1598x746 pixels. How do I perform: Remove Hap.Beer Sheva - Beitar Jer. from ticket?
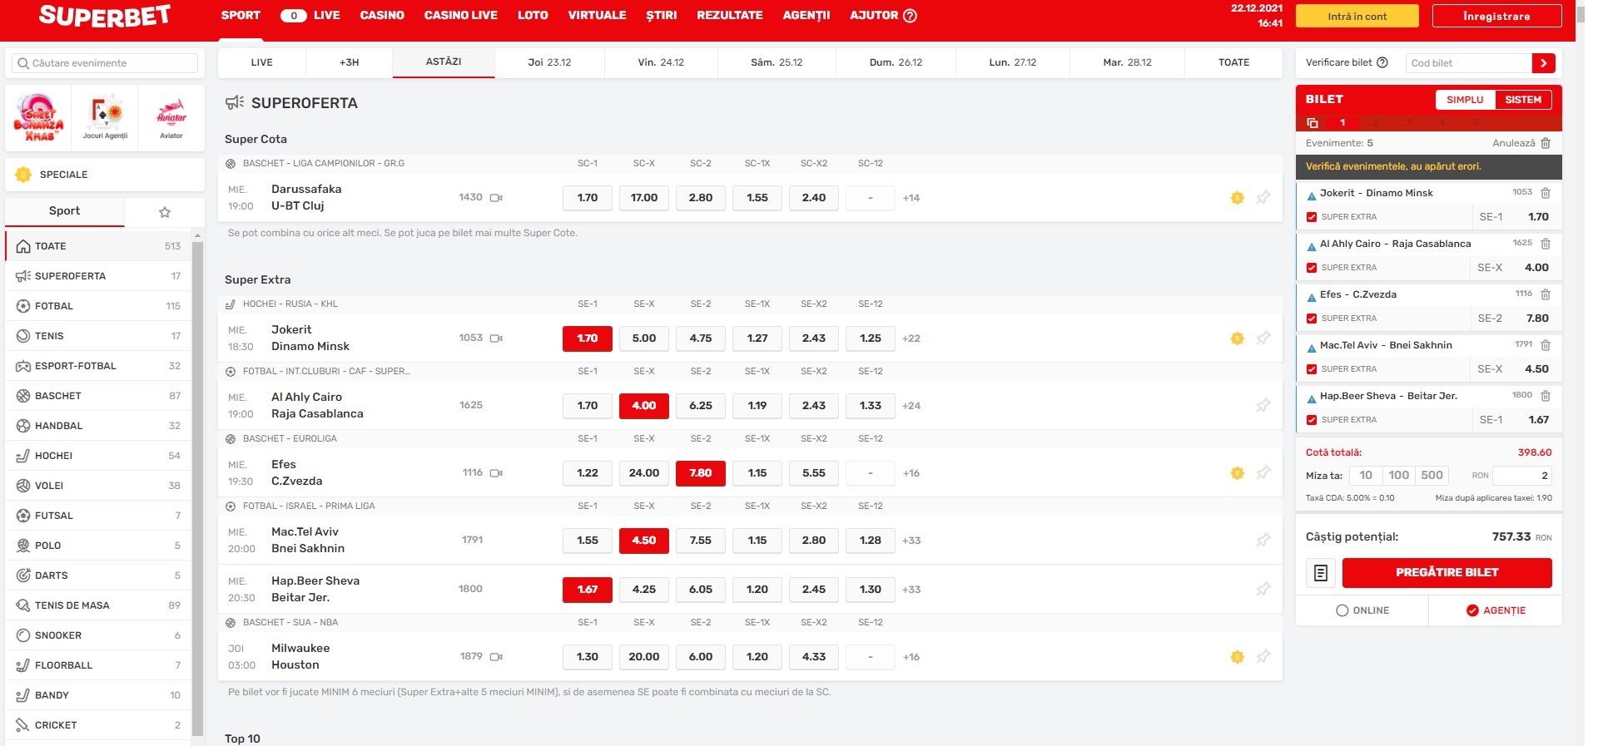pyautogui.click(x=1546, y=396)
